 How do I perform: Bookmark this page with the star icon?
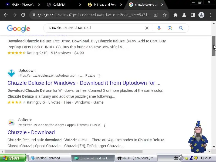[165, 15]
